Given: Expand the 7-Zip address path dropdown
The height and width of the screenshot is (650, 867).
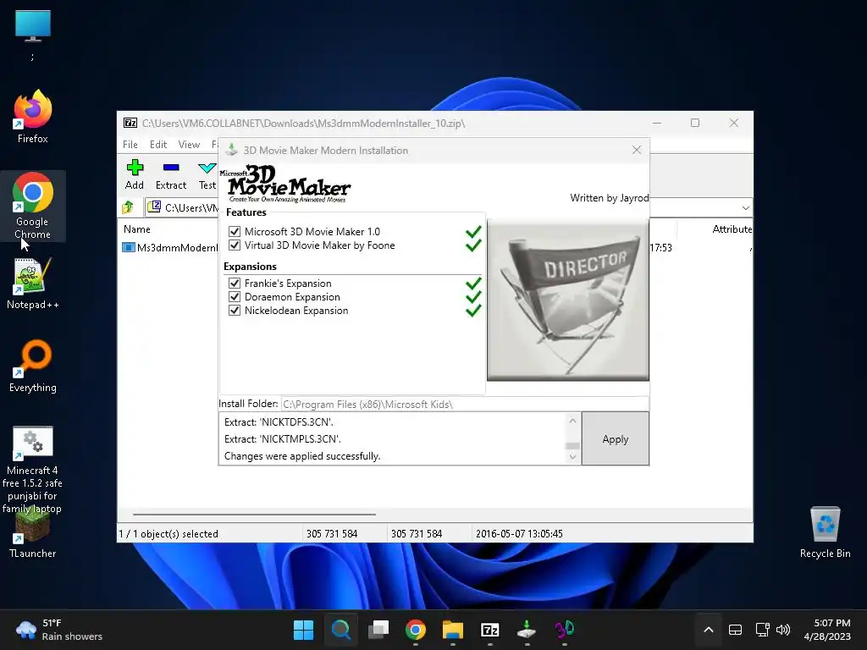Looking at the screenshot, I should 745,208.
